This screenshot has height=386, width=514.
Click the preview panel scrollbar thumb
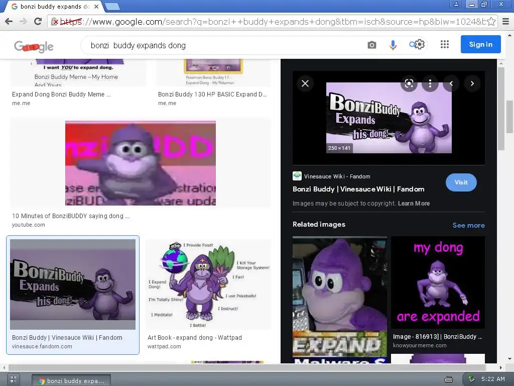click(x=501, y=109)
